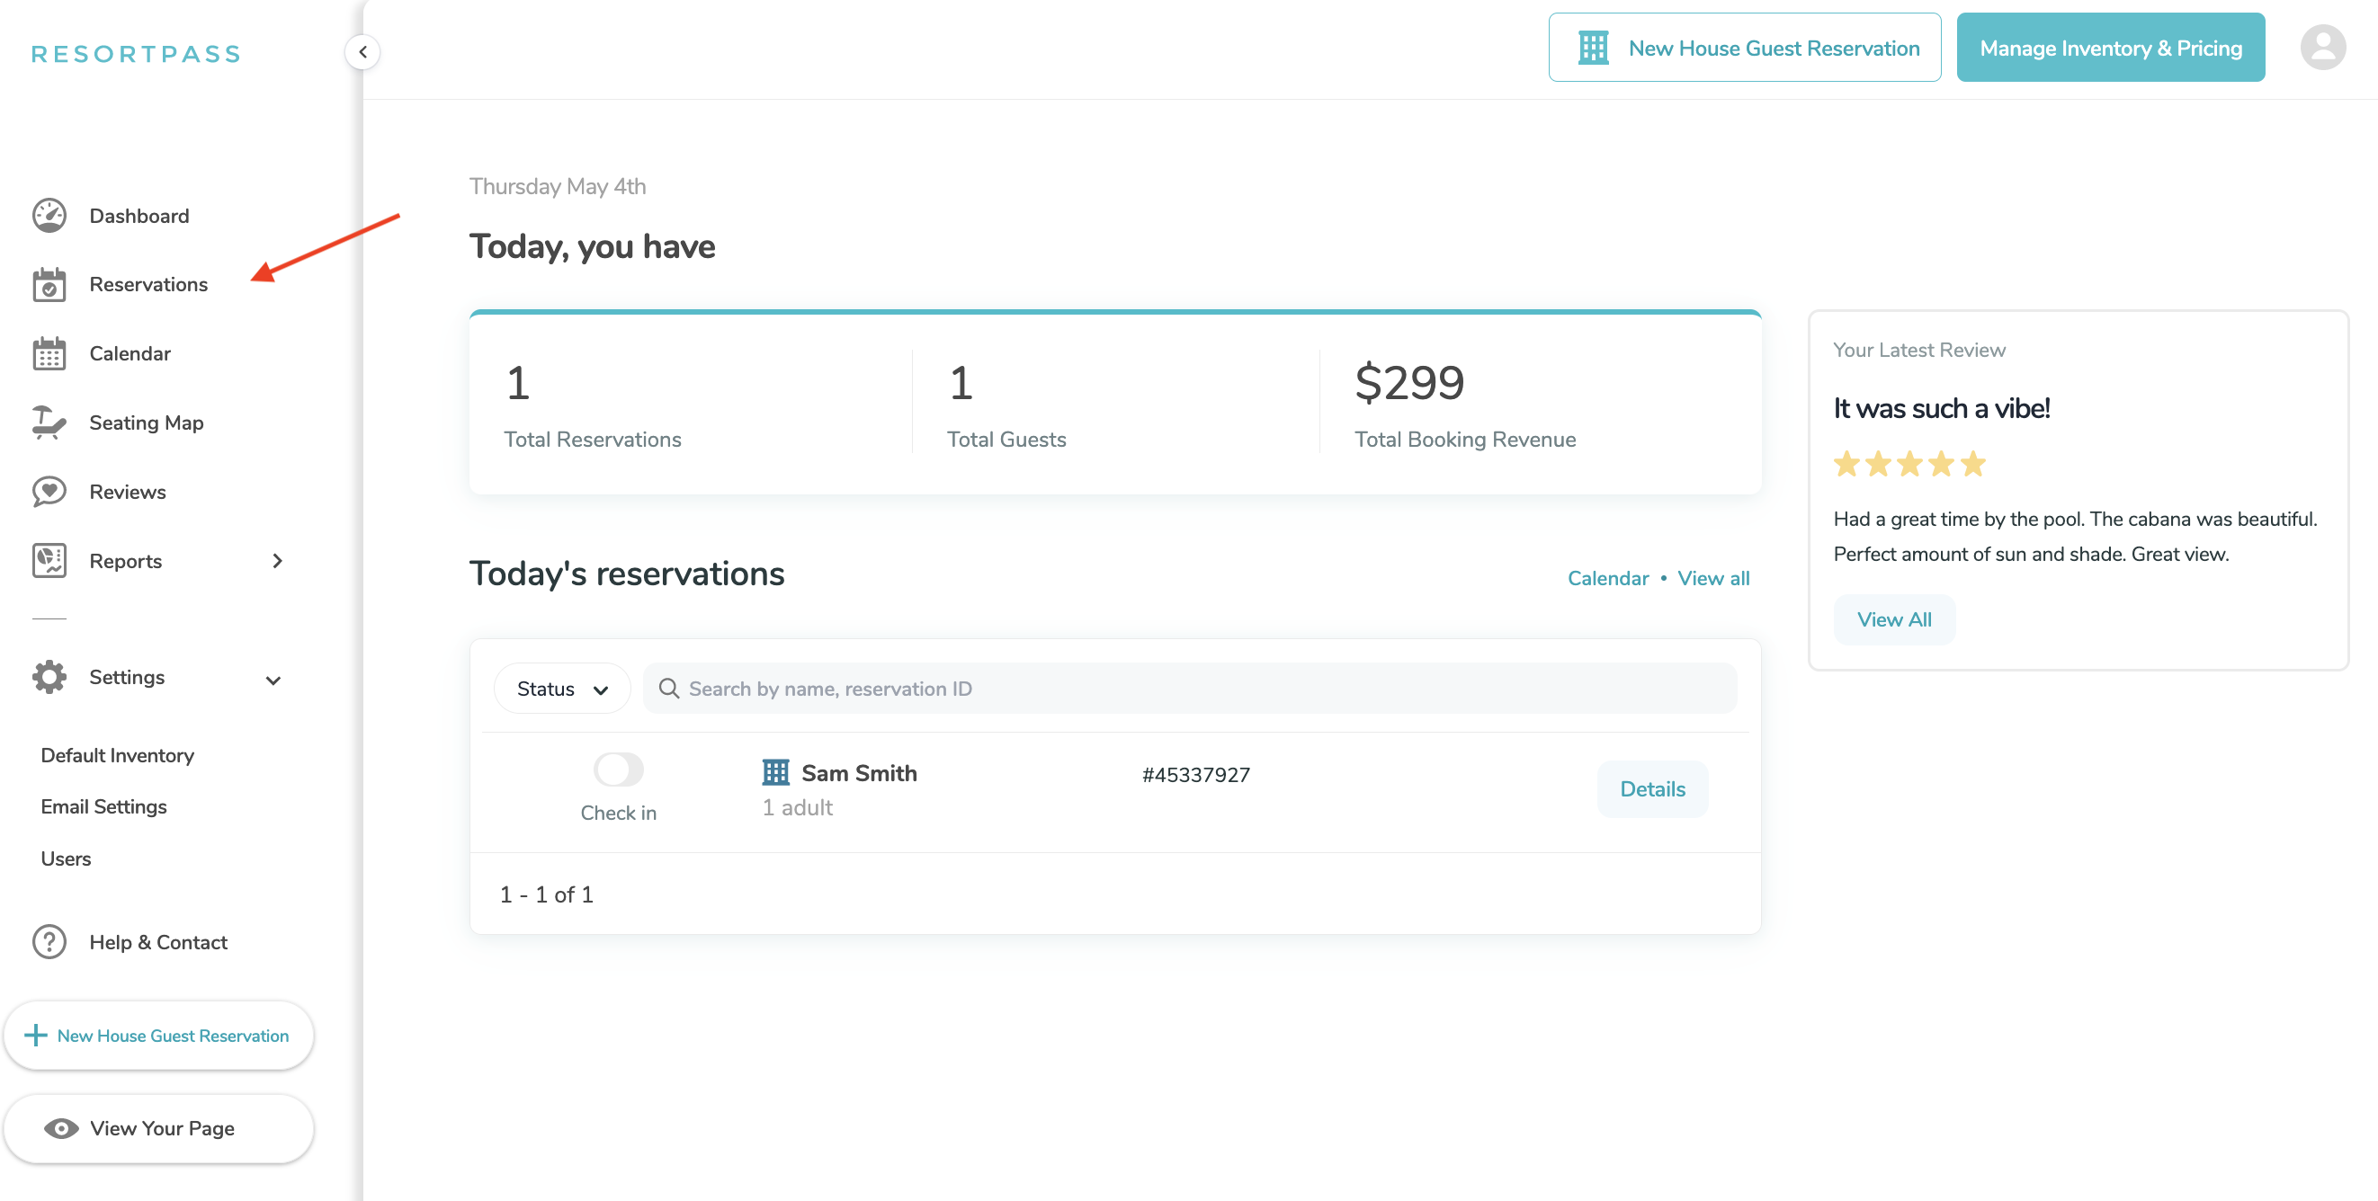2378x1201 pixels.
Task: Open the Reservations calendar-check icon
Action: pos(49,285)
